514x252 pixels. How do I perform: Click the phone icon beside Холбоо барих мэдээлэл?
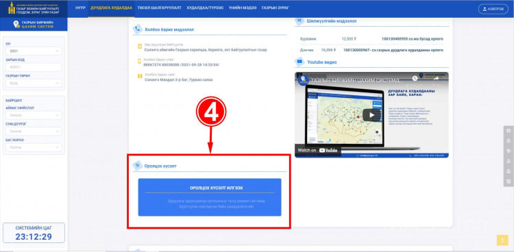pyautogui.click(x=137, y=29)
